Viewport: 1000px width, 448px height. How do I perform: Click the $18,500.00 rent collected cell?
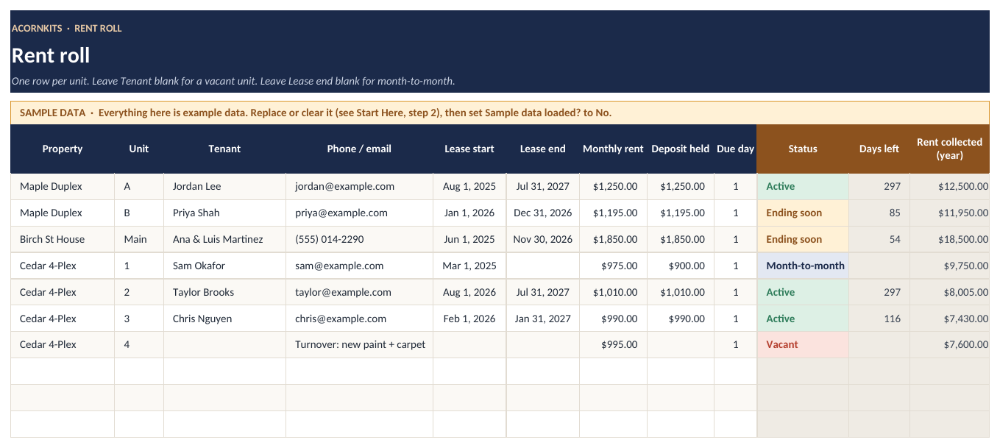(x=949, y=239)
